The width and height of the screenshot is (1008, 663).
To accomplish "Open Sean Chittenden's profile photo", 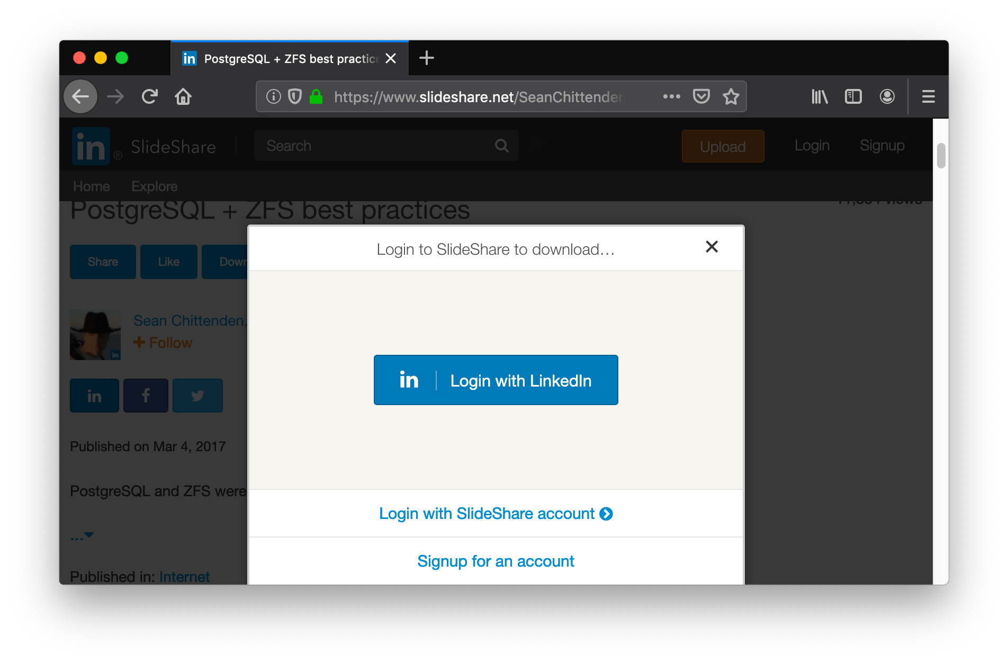I will [95, 335].
